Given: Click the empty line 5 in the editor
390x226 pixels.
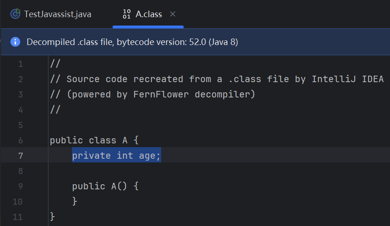Looking at the screenshot, I should [219, 125].
